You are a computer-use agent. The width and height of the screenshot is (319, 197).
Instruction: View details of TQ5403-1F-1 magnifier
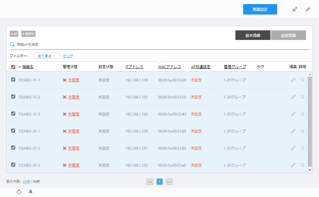pos(303,80)
